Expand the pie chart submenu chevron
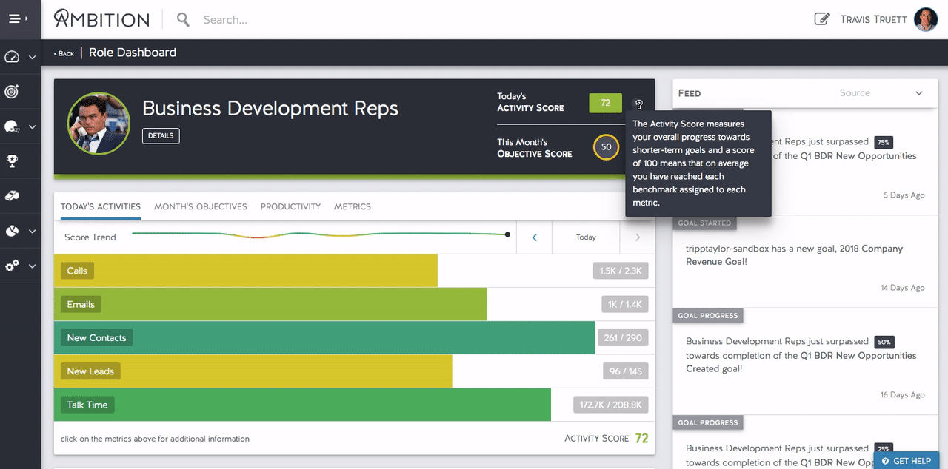 click(x=32, y=231)
